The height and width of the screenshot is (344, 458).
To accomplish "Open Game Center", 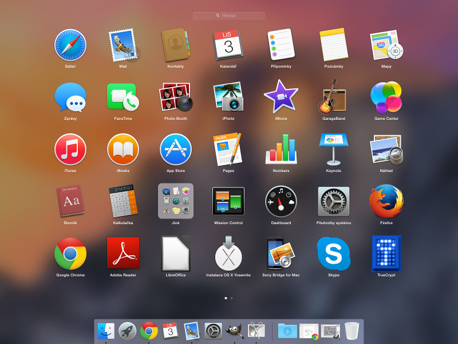I will click(386, 97).
